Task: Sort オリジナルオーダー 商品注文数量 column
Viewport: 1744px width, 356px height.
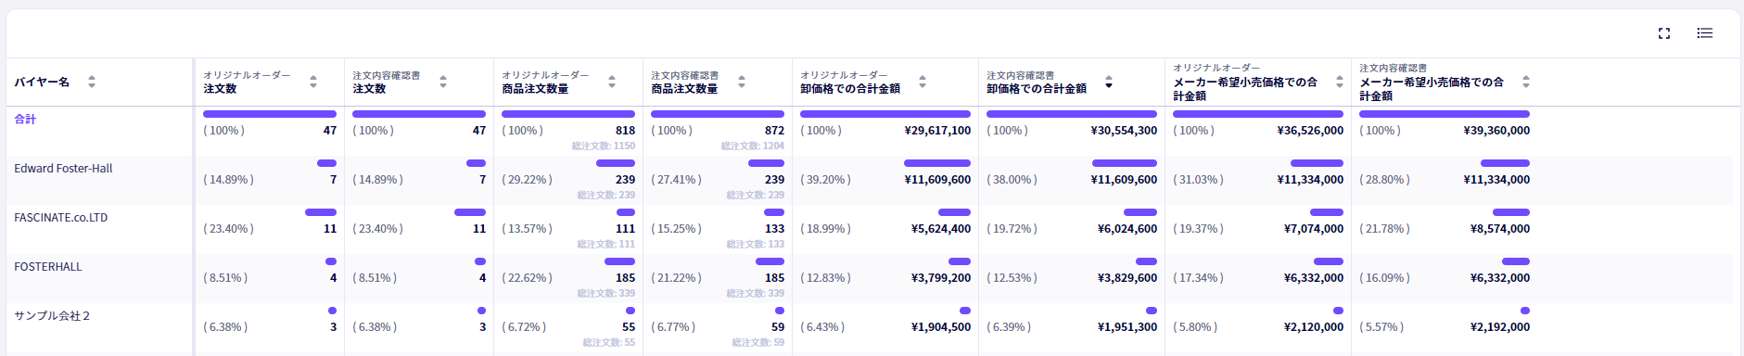Action: tap(612, 82)
